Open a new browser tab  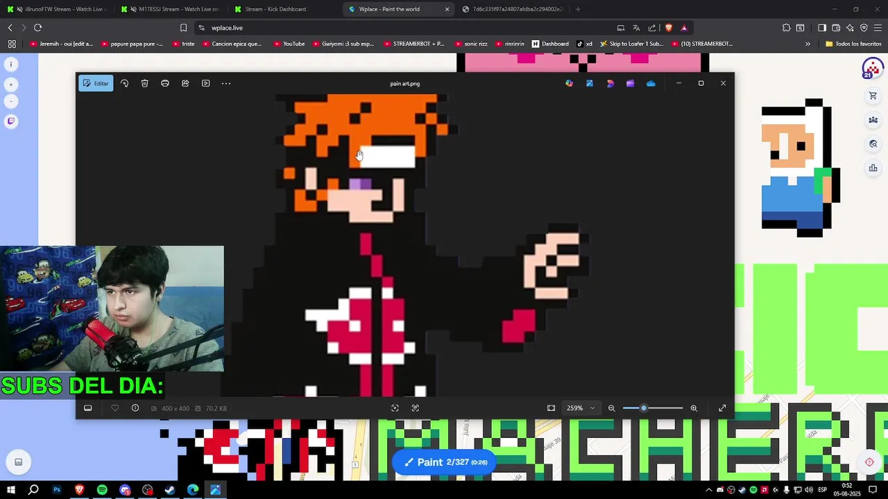point(578,9)
